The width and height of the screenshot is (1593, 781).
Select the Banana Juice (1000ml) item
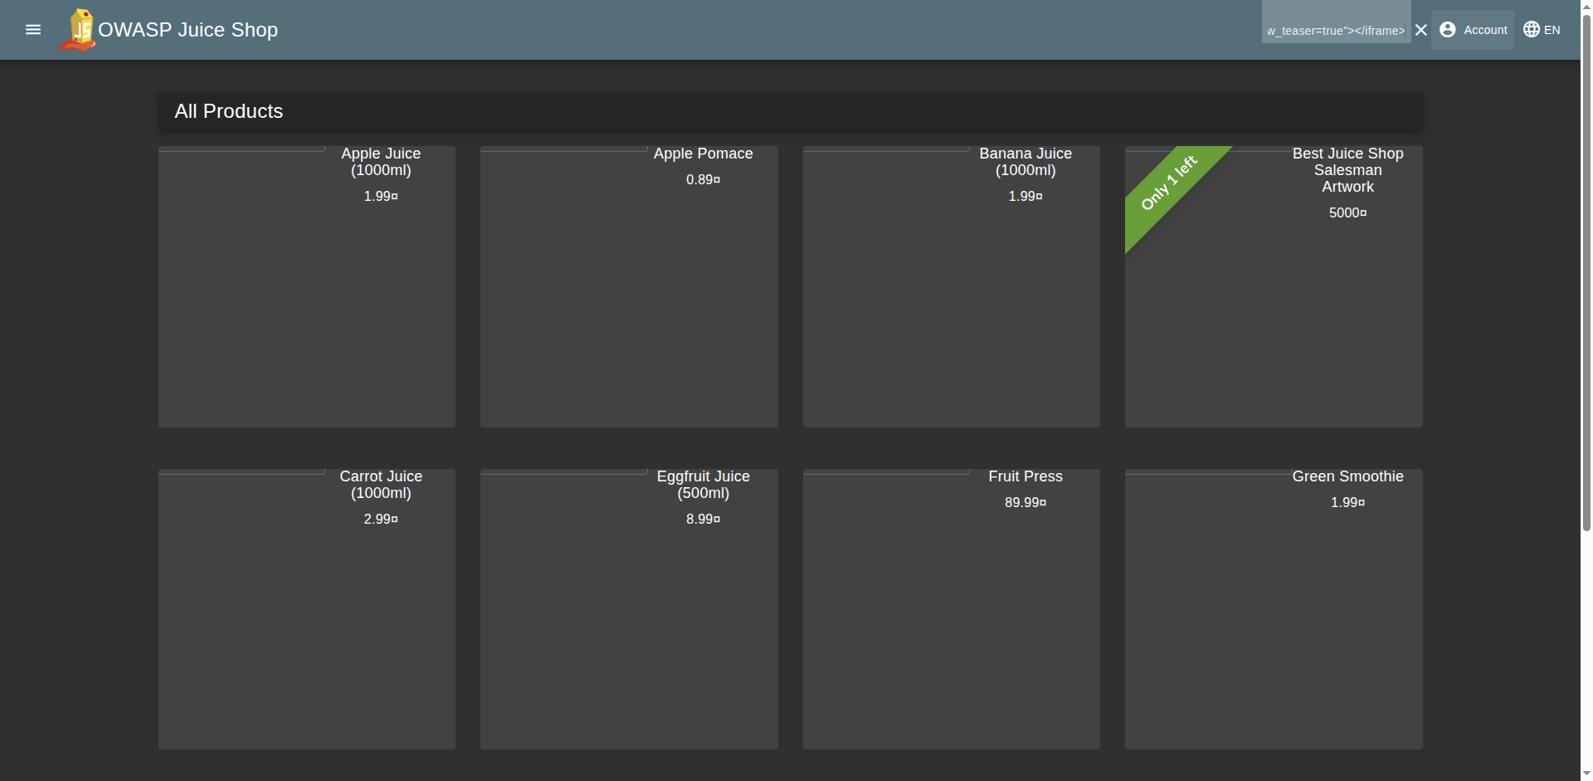[951, 286]
